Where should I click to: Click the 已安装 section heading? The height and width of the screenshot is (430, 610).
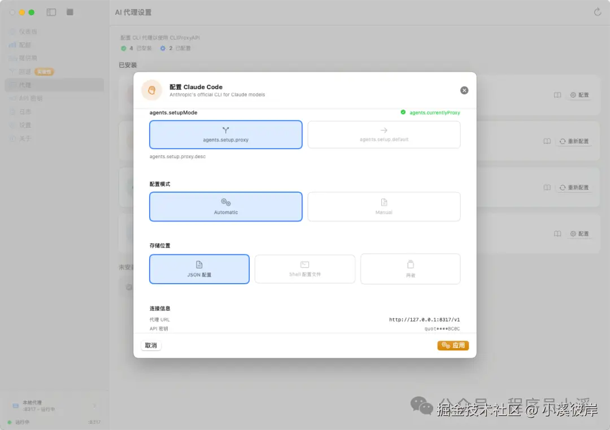[x=128, y=65]
